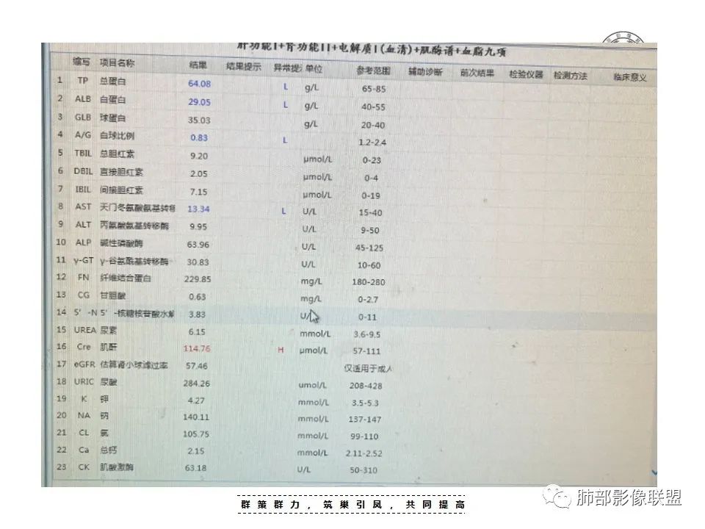Click AST result value 13.34
This screenshot has width=705, height=529.
(x=198, y=209)
